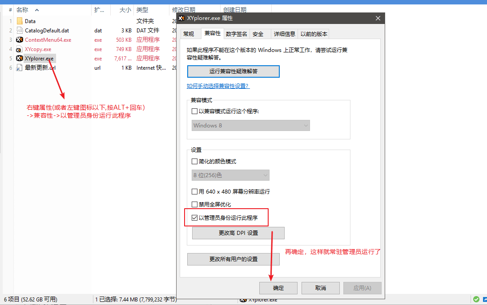Check 禁用全屏优化

[x=194, y=204]
